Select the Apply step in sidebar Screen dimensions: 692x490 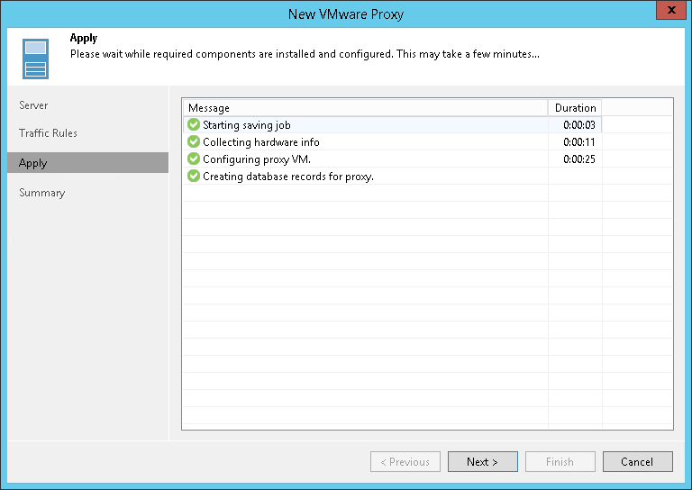[x=33, y=163]
